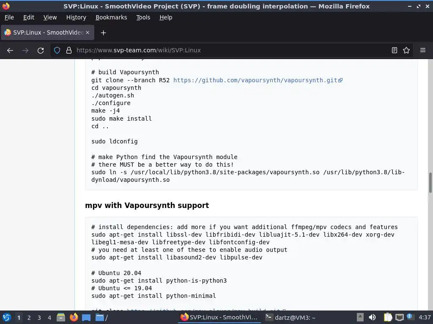
Task: Select the SVP:Linux - SmoothVideo tab
Action: pos(47,32)
